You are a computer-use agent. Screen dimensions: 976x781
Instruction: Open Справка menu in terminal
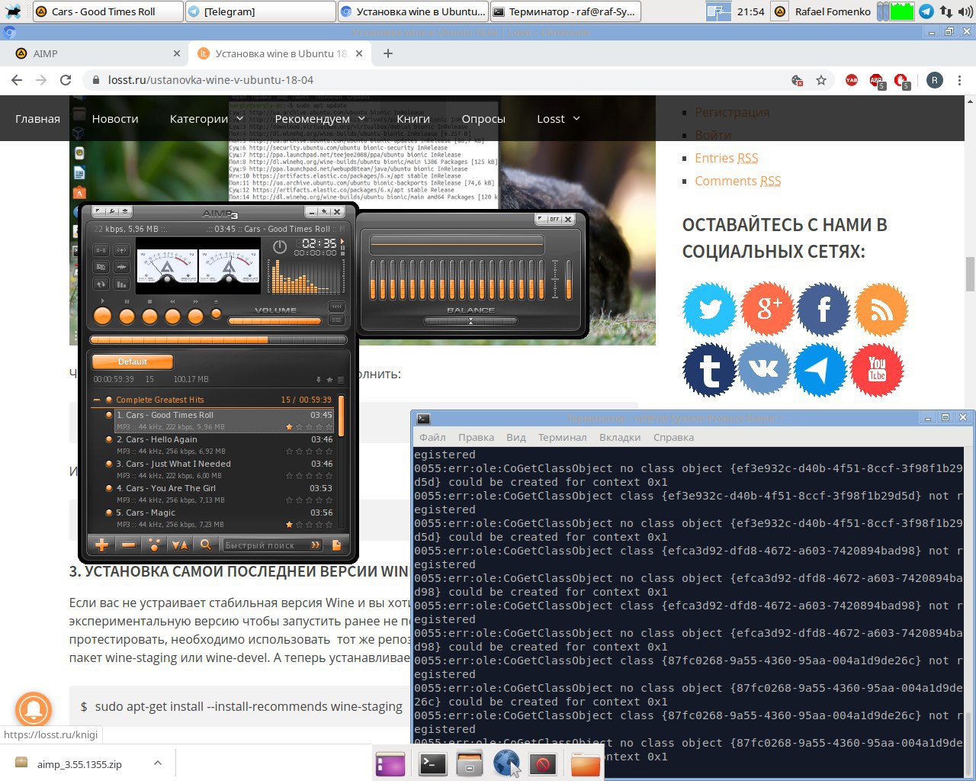click(x=673, y=437)
